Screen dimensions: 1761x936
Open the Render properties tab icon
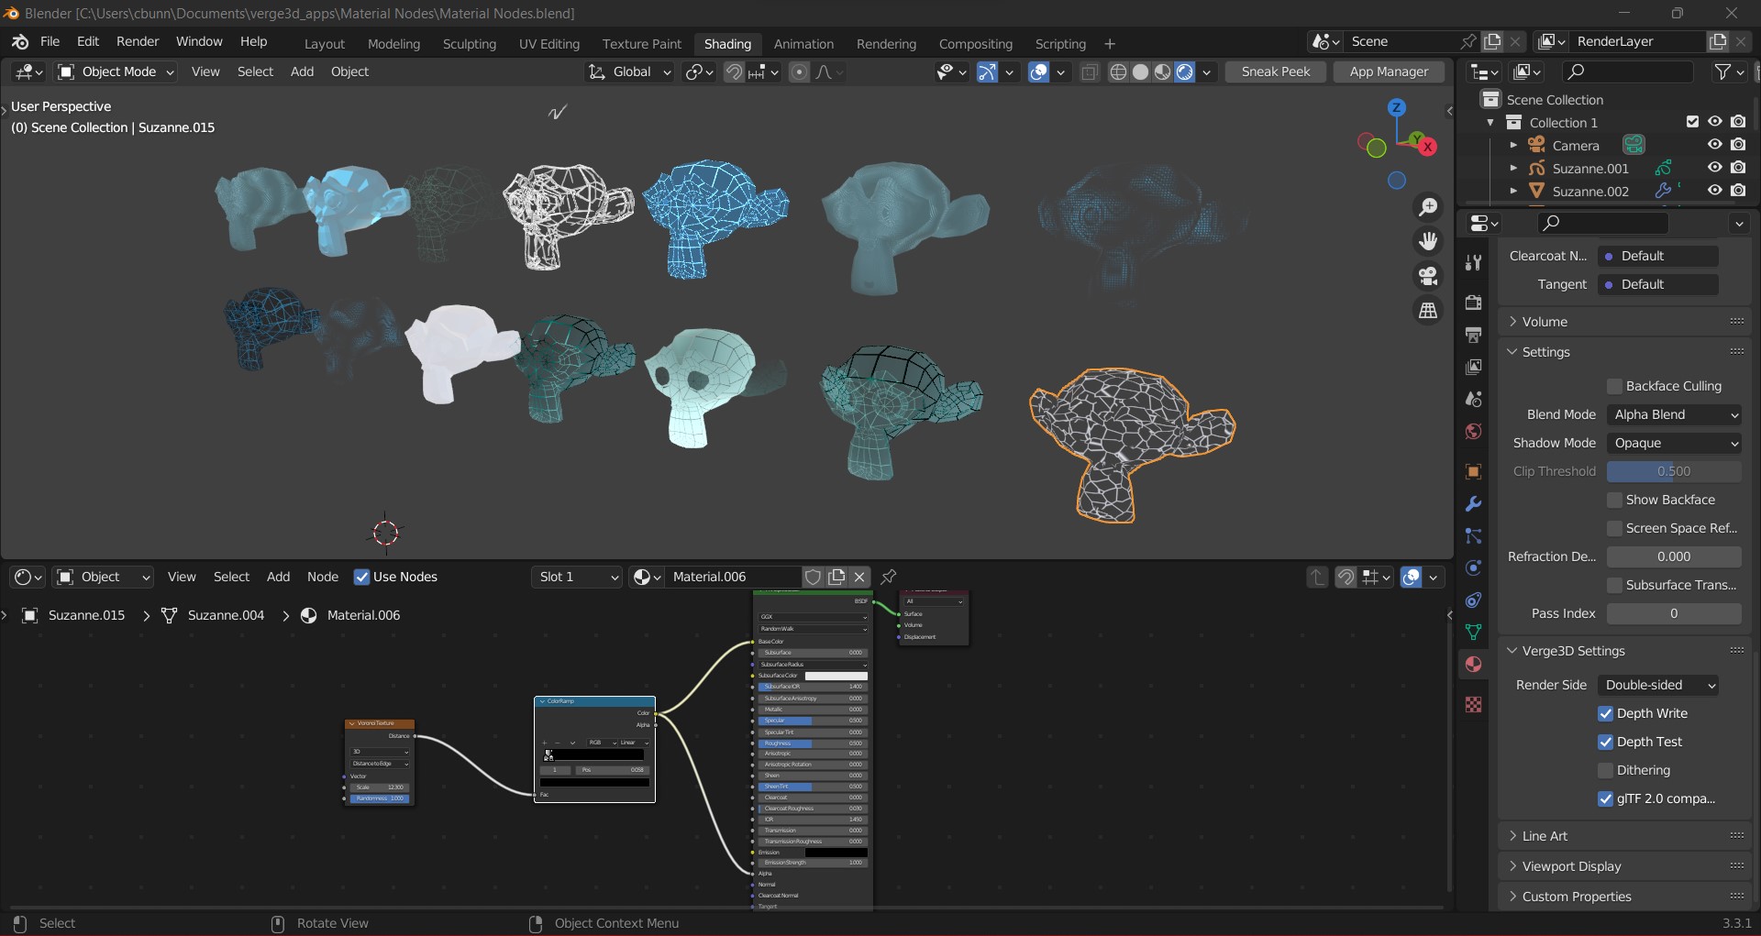click(1474, 303)
